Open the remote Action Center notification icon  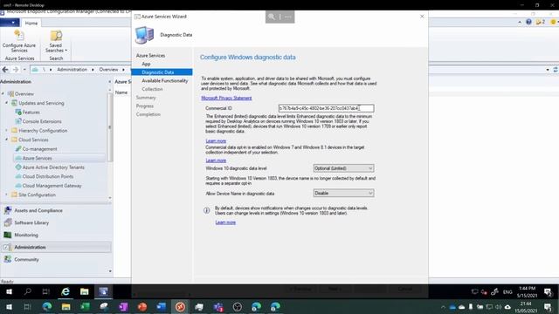[548, 292]
